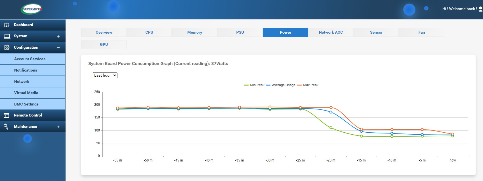The image size is (483, 181).
Task: Toggle Average Usage series in legend
Action: 281,85
